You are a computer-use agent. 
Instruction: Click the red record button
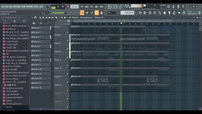pyautogui.click(x=68, y=7)
